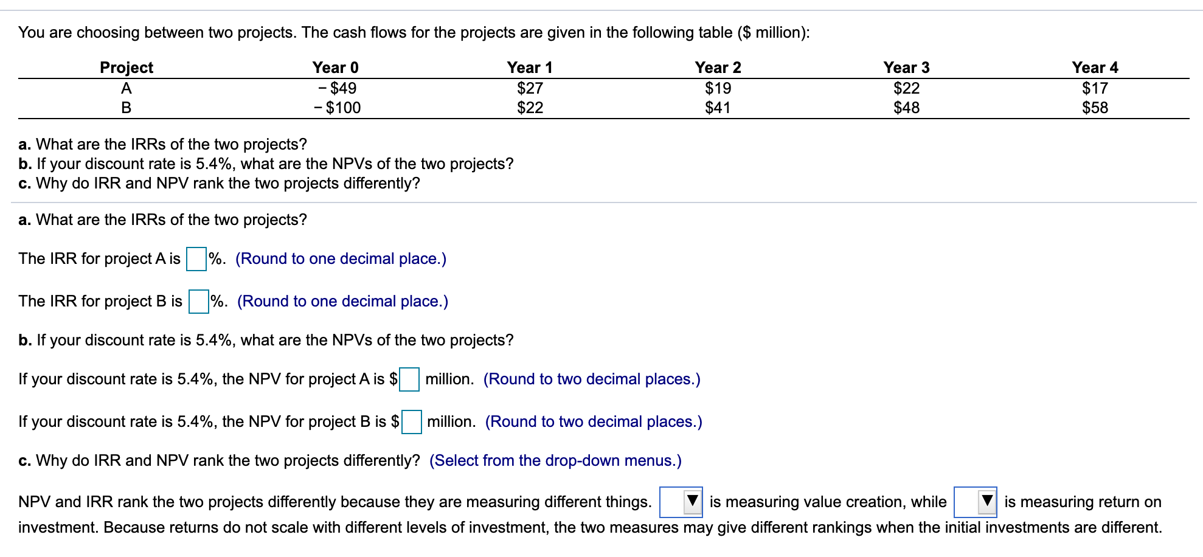Open the first drop-down for value creation measure
Screen dimensions: 1203x557
point(681,501)
